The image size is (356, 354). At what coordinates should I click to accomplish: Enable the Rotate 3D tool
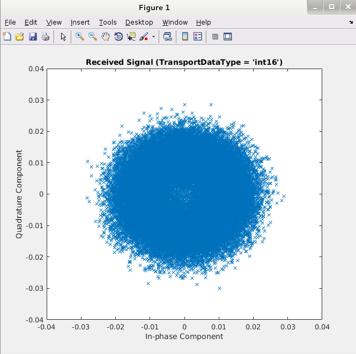tap(118, 36)
